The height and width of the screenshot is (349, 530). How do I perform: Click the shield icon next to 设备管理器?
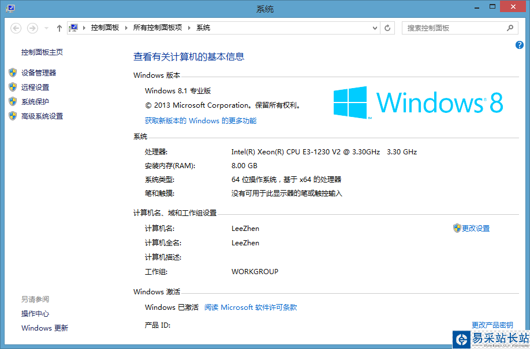(13, 73)
